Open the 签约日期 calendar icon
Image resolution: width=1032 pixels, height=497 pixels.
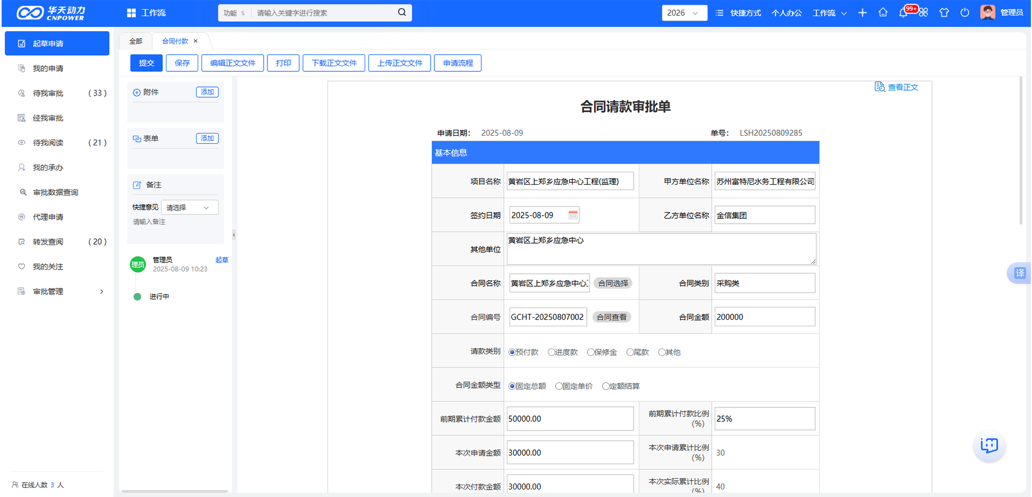pos(573,215)
